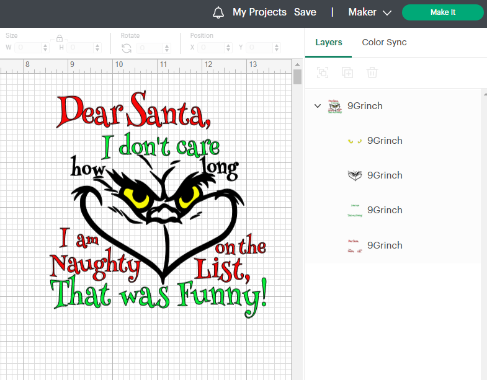Switch to the Layers tab
Screen dimensions: 487x380
pos(329,42)
